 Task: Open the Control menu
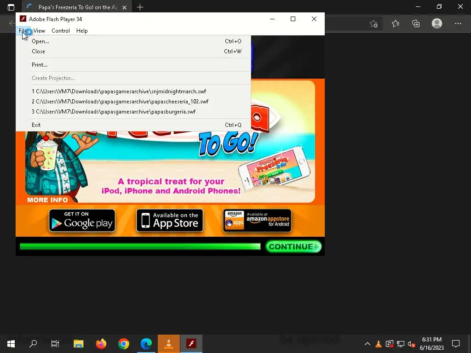[60, 31]
